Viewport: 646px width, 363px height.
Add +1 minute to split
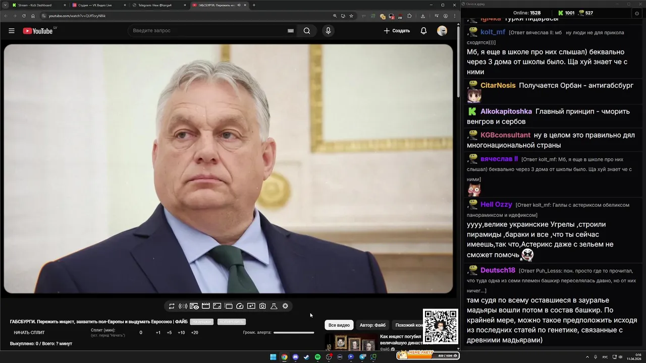pos(158,333)
